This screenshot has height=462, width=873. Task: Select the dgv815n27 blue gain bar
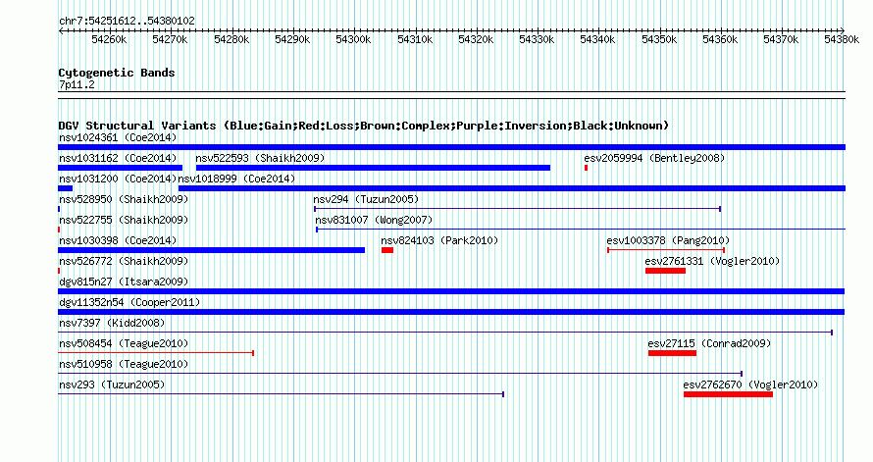451,291
